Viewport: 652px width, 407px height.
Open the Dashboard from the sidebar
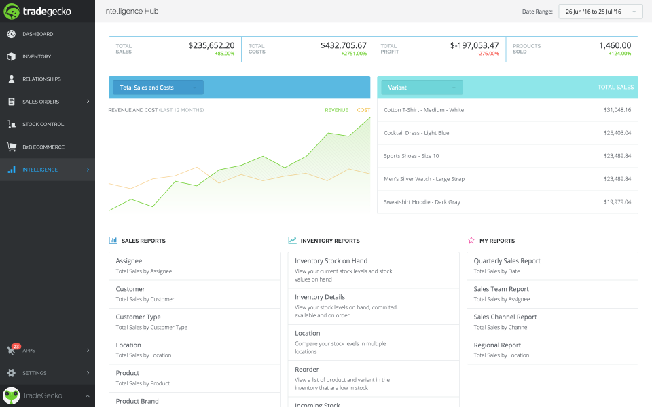(x=12, y=33)
